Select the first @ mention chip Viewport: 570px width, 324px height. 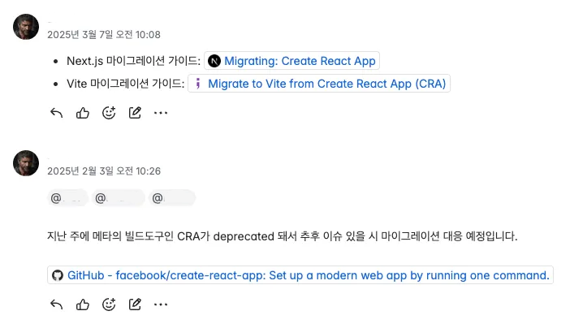[67, 198]
